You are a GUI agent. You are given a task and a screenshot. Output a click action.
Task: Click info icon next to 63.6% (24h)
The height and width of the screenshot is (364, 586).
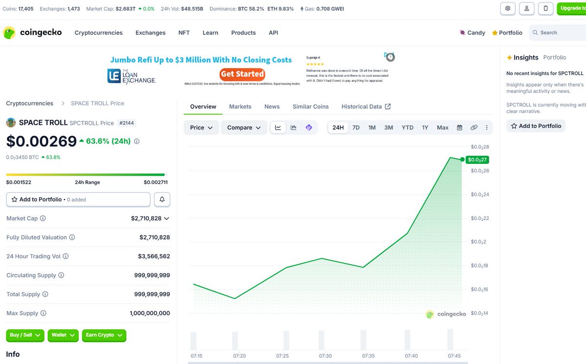[x=137, y=142]
